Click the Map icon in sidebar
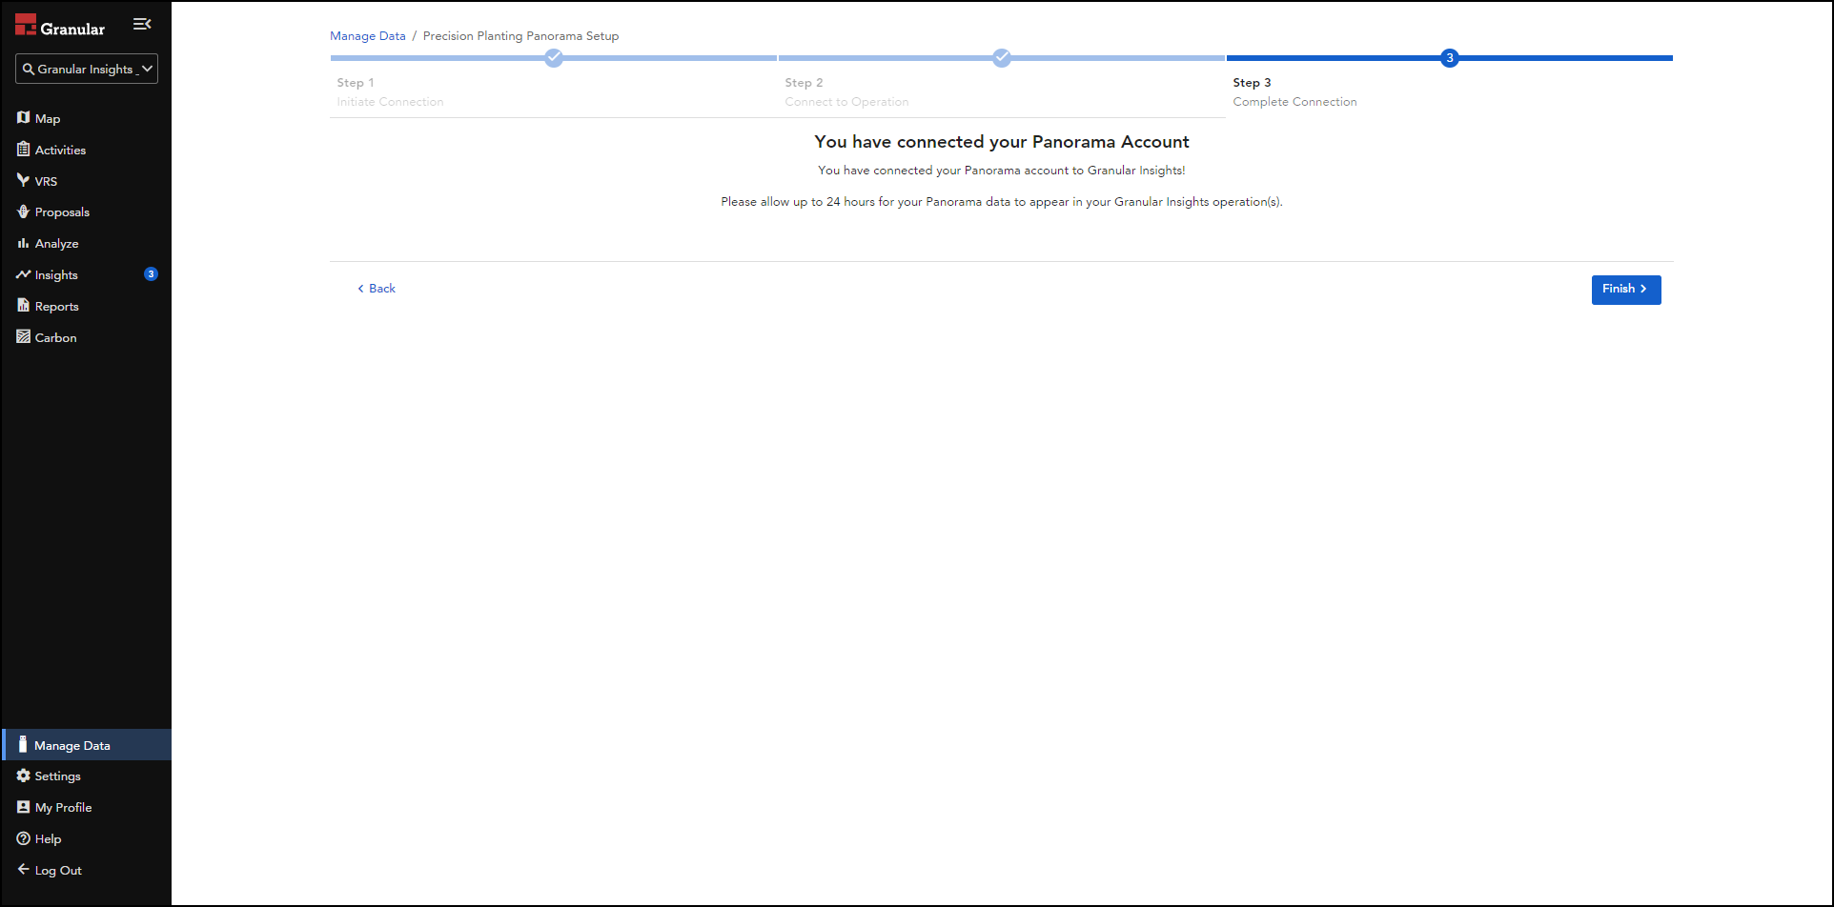 pyautogui.click(x=23, y=117)
